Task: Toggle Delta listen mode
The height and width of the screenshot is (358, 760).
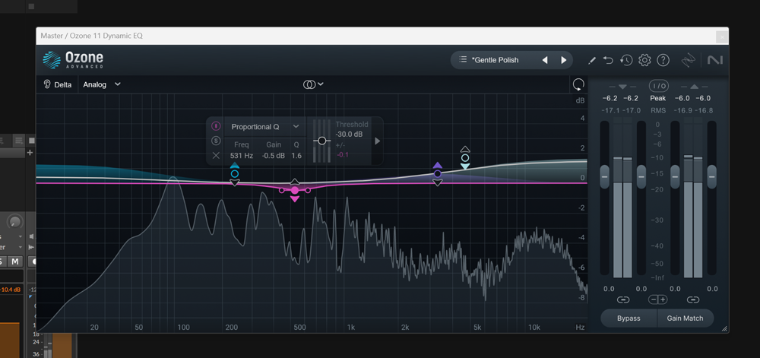Action: tap(57, 84)
